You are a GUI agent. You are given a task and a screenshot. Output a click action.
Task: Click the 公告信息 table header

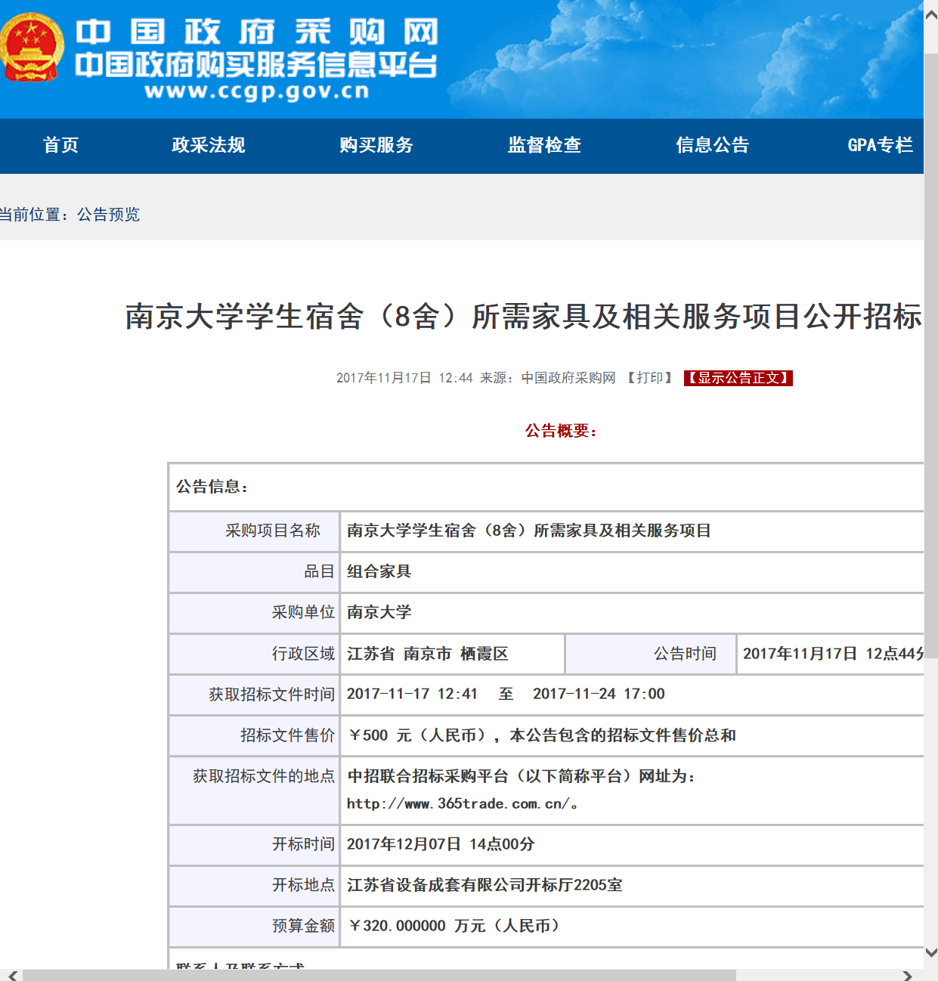click(212, 487)
